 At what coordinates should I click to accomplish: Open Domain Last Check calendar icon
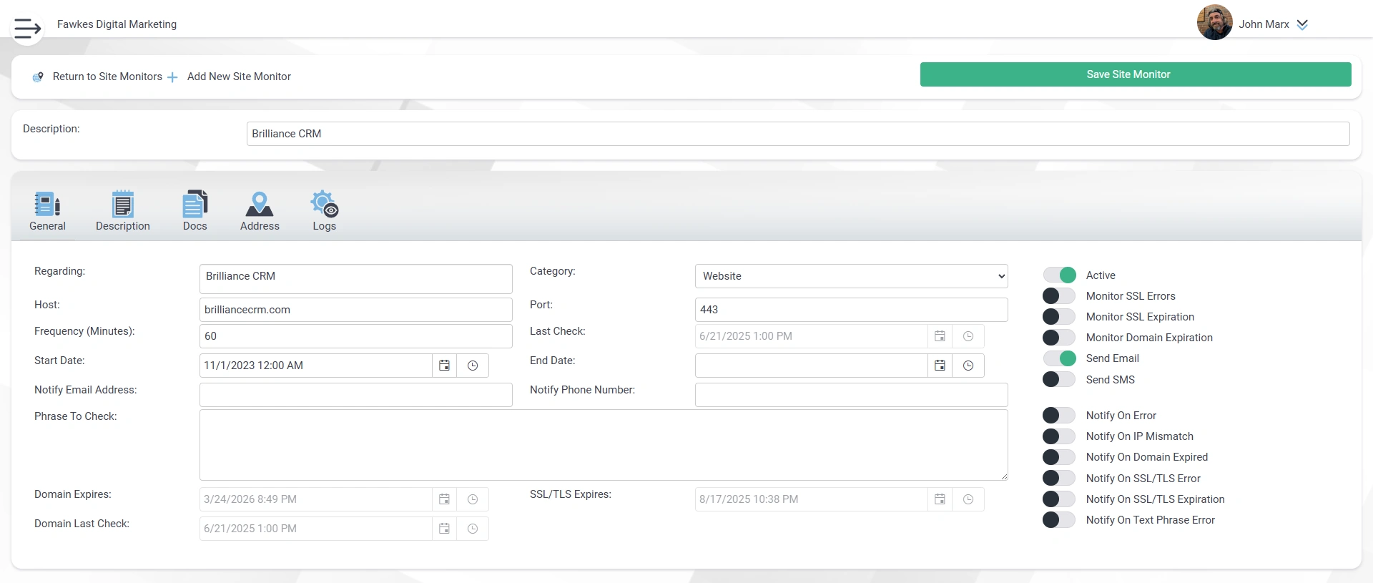coord(444,529)
